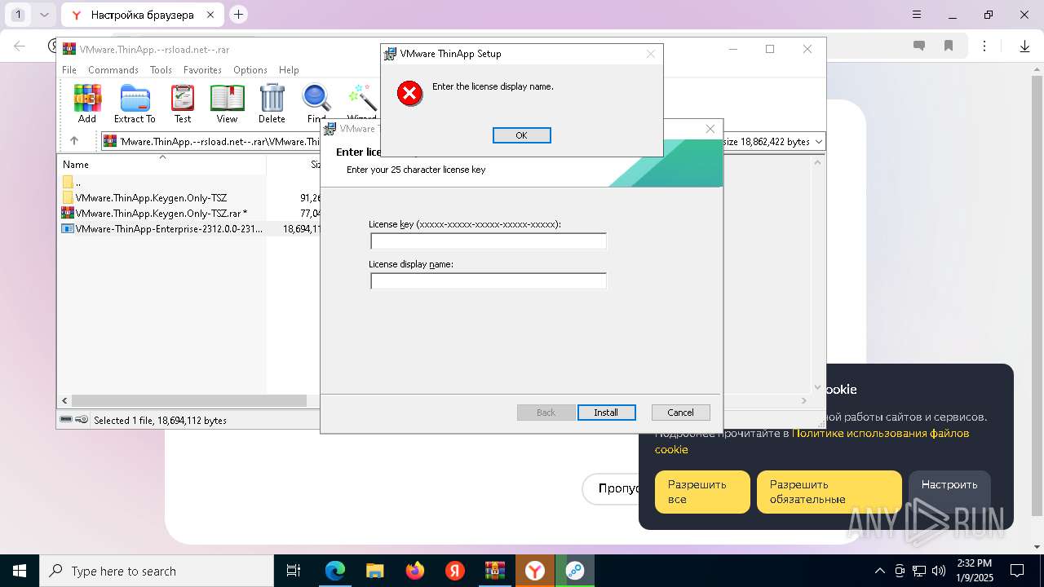Open browser downloads arrow icon
This screenshot has width=1044, height=587.
pos(1024,46)
